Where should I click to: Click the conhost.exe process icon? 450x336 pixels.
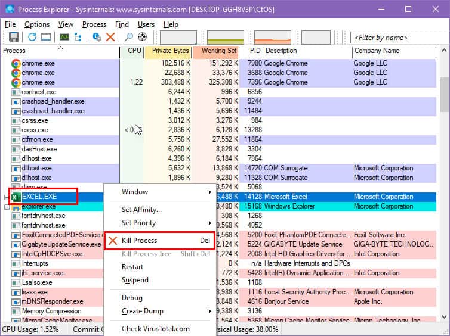click(16, 92)
